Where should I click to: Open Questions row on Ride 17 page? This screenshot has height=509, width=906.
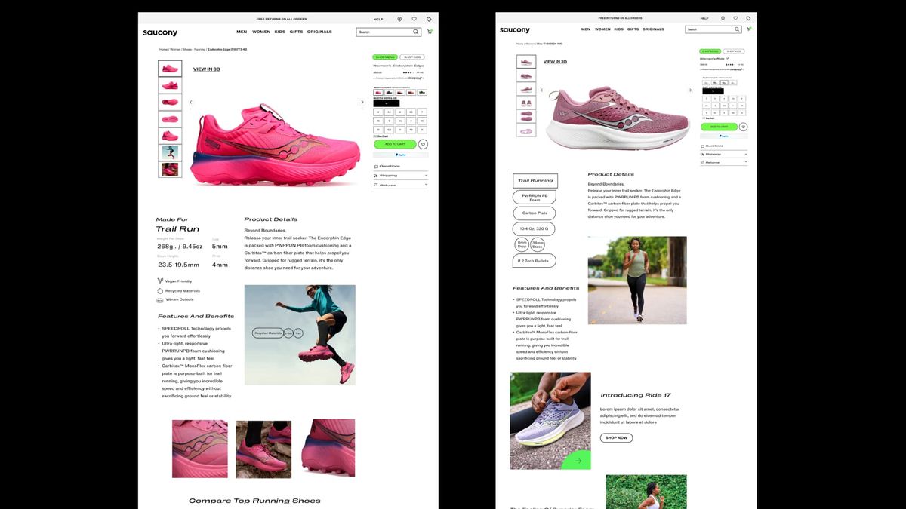pos(724,146)
